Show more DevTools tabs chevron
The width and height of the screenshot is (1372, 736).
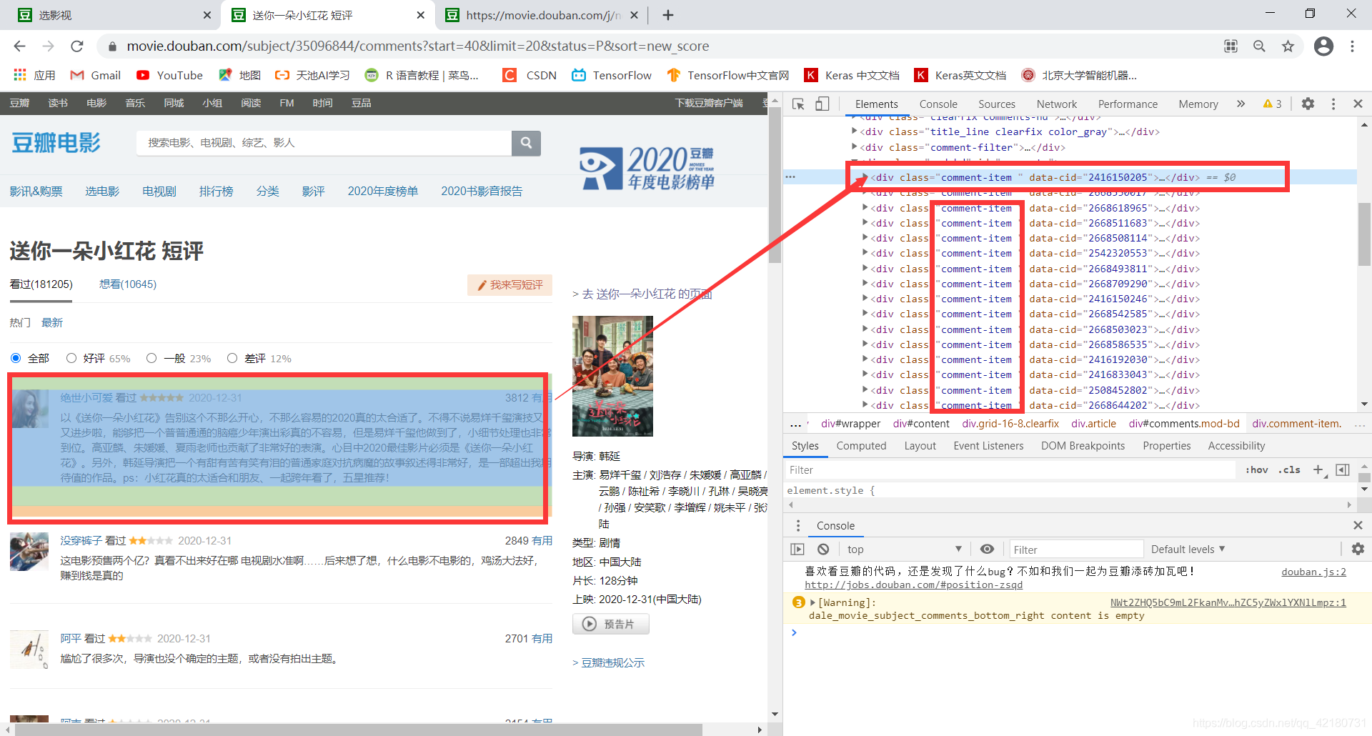coord(1241,104)
